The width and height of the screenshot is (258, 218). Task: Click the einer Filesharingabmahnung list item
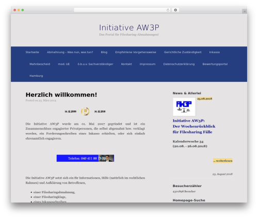click(x=54, y=192)
